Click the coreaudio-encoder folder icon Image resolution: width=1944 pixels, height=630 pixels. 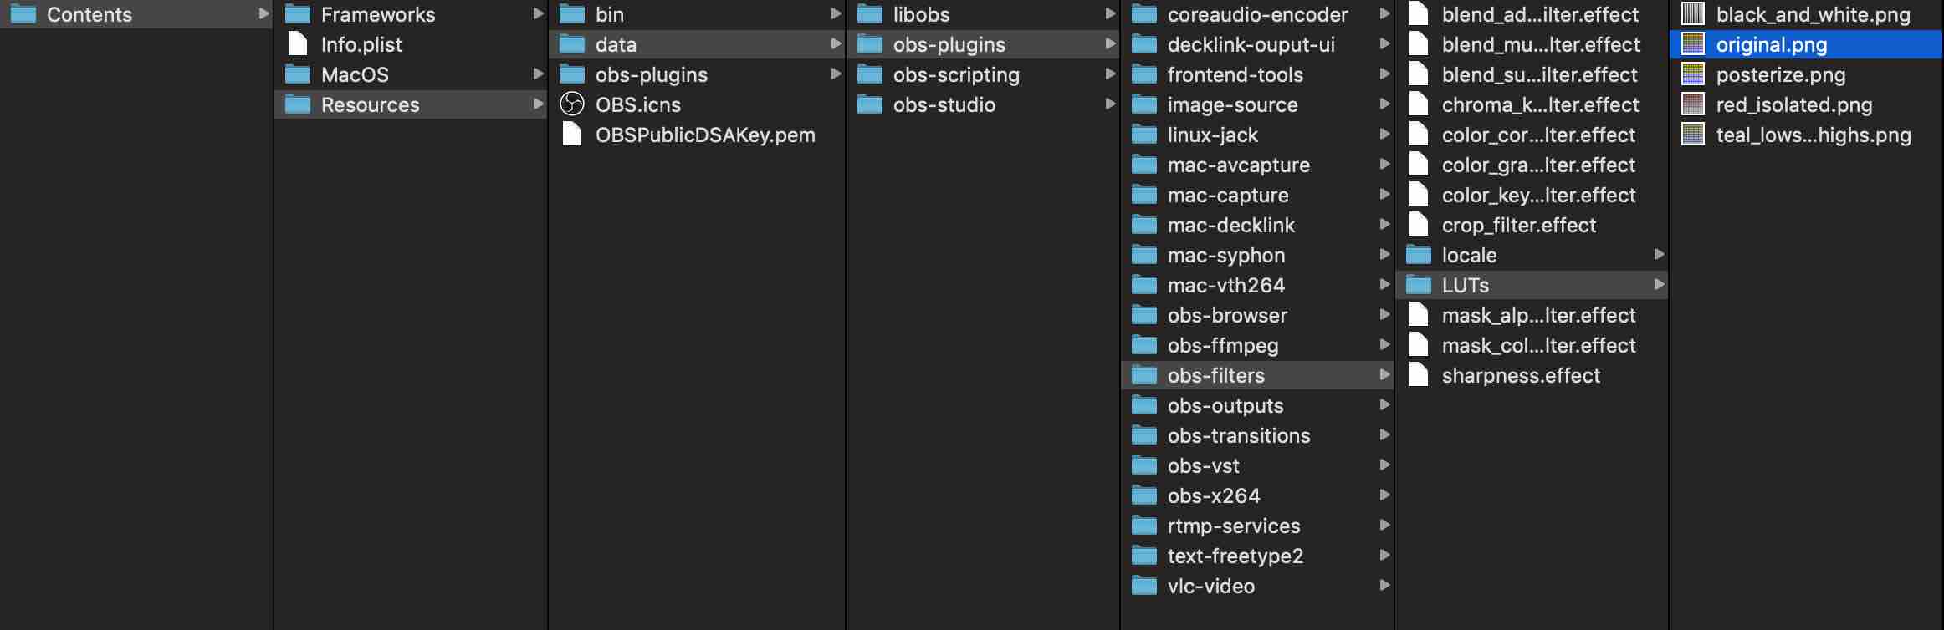coord(1144,14)
